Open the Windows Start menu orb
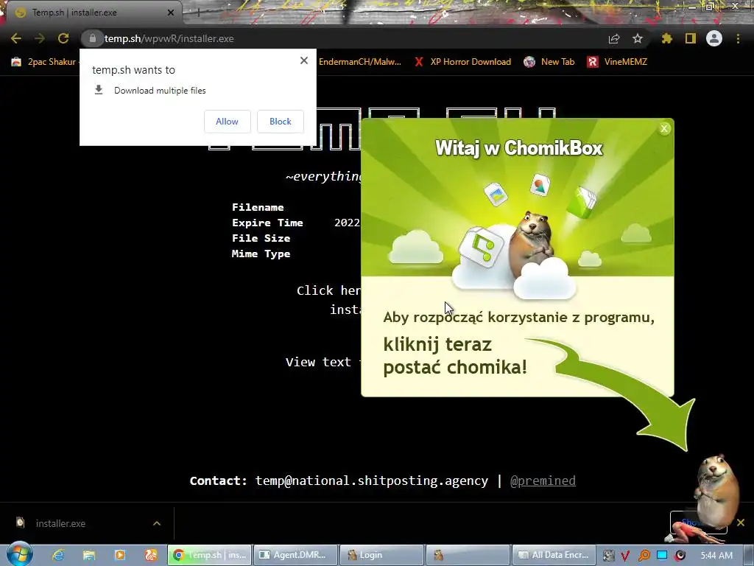The image size is (754, 566). pos(19,554)
